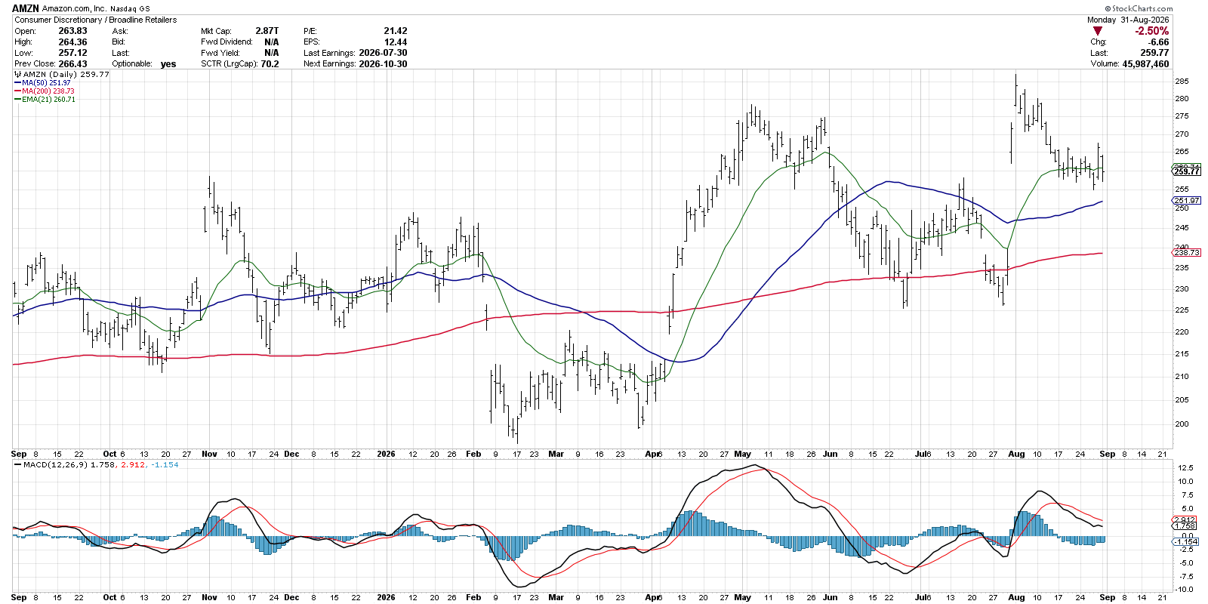Viewport: 1208px width, 604px height.
Task: Click the -10.0 label on MACD axis
Action: (1184, 590)
